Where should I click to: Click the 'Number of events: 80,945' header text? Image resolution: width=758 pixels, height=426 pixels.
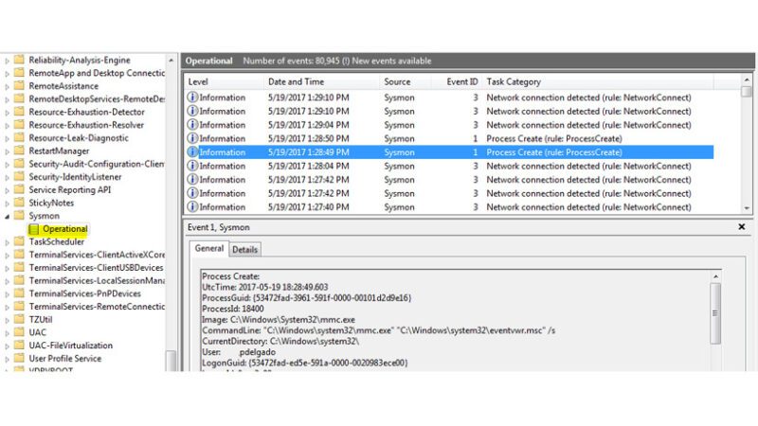(291, 61)
